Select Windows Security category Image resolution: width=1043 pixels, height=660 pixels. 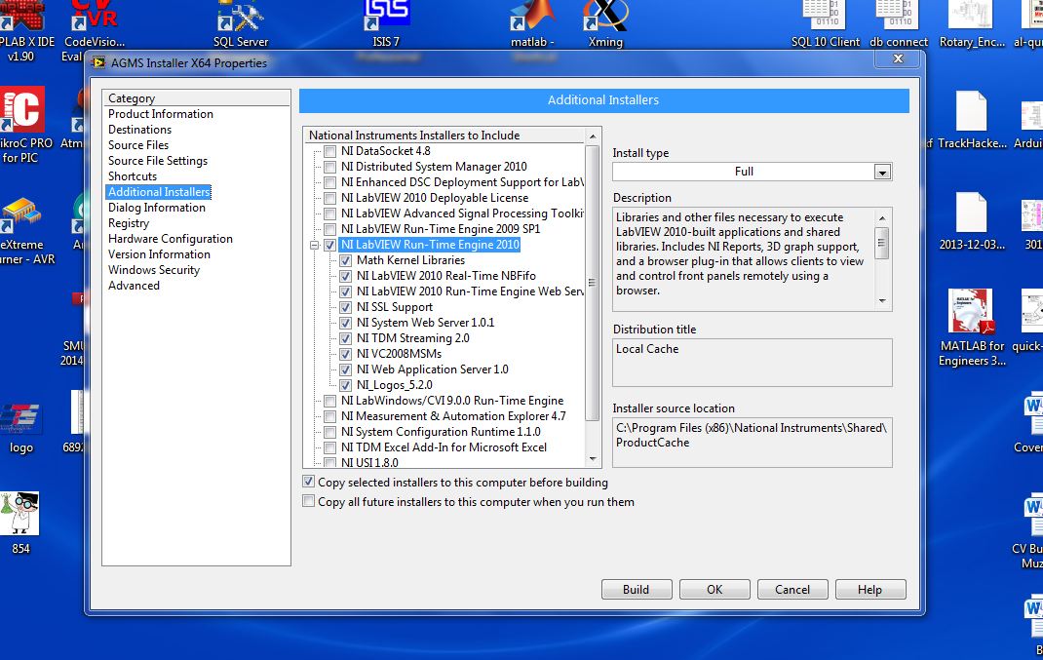pos(154,269)
